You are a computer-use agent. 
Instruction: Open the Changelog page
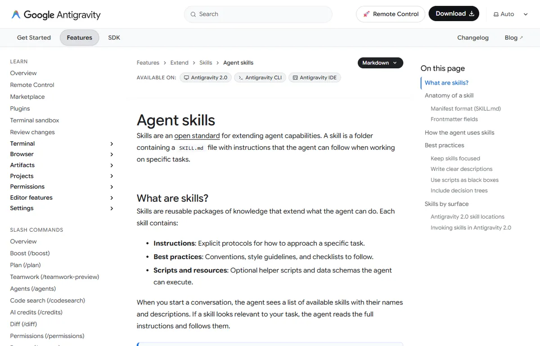tap(473, 38)
